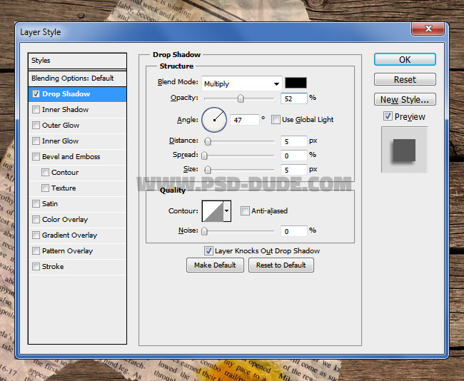Select Bevel and Emboss in list
The image size is (464, 381).
[x=71, y=157]
